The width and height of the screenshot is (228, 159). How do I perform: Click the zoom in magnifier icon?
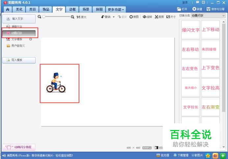72,17
